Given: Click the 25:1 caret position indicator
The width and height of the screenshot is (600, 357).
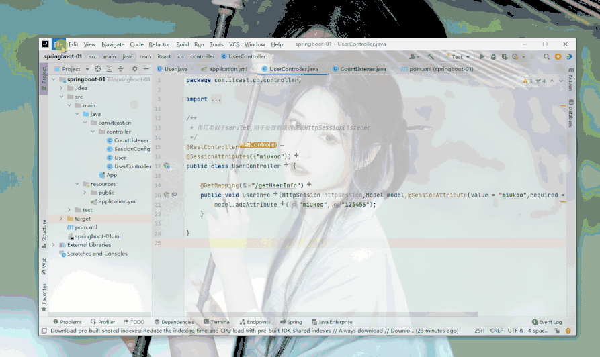Looking at the screenshot, I should coord(480,331).
